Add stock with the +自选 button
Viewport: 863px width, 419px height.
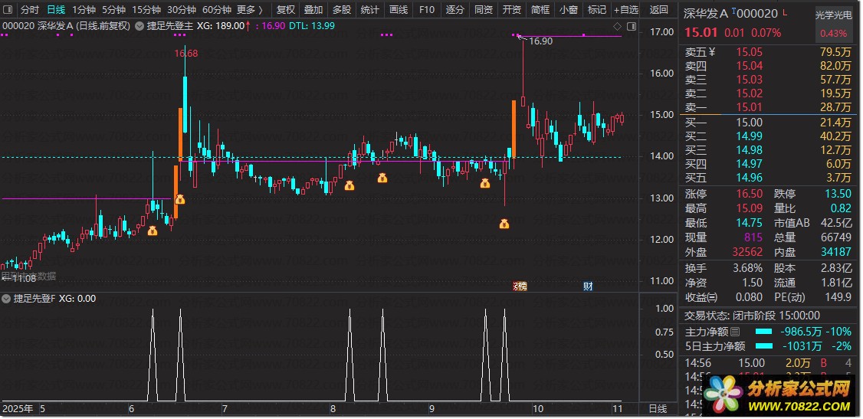(625, 9)
